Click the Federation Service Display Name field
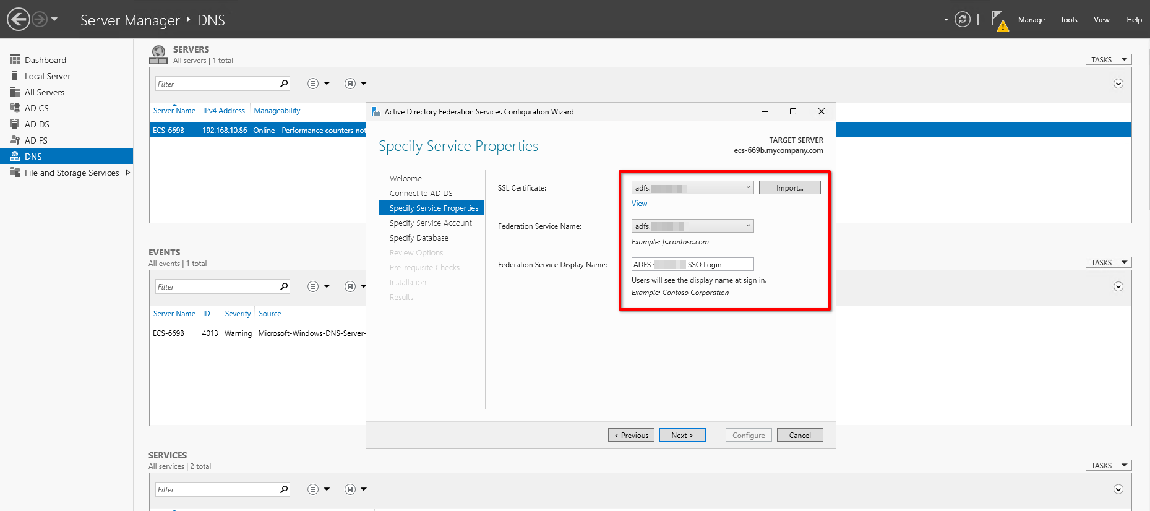The image size is (1150, 511). (x=692, y=264)
